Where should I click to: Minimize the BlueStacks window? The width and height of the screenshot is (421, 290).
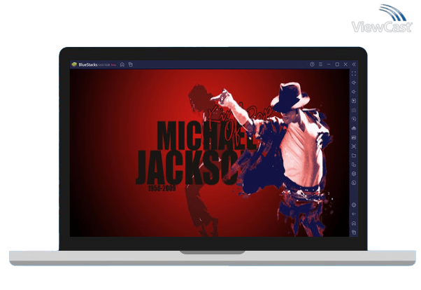coord(329,64)
